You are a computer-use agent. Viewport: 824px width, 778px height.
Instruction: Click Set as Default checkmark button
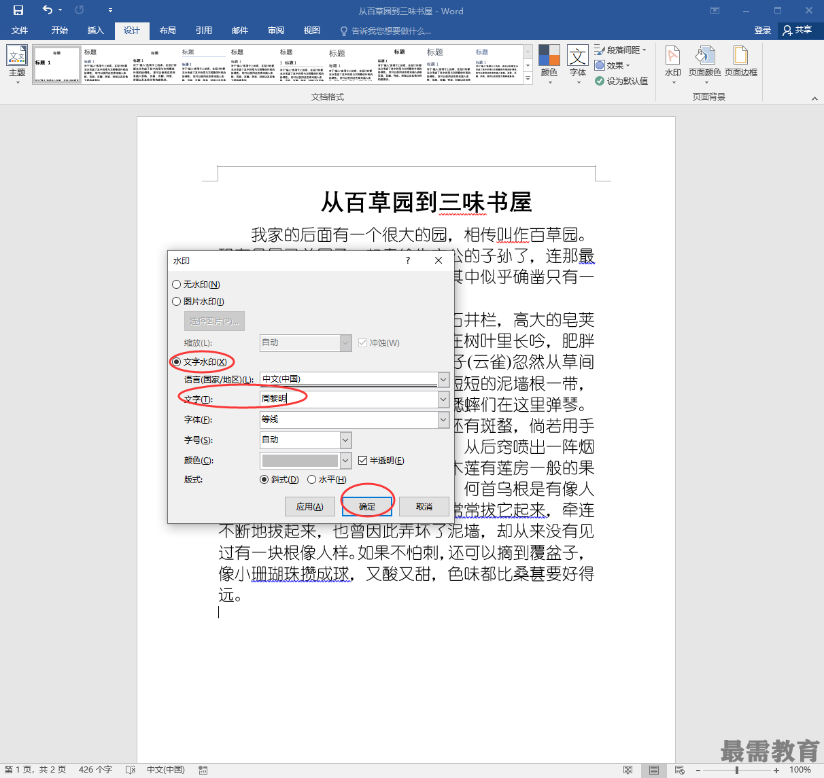pyautogui.click(x=621, y=81)
